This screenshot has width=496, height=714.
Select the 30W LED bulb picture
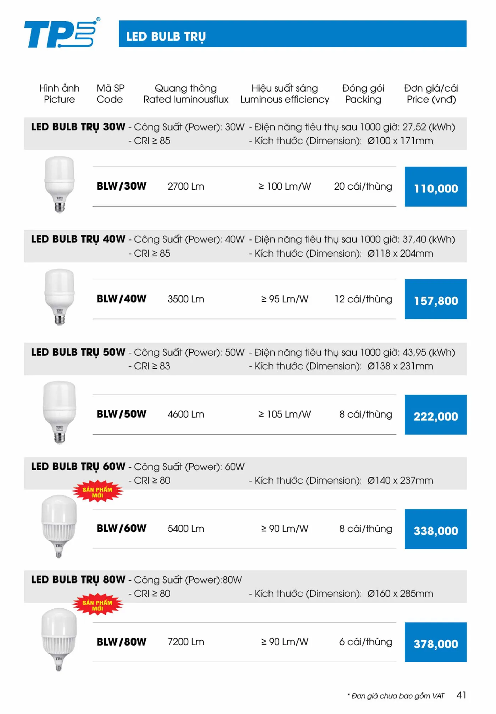[x=60, y=185]
